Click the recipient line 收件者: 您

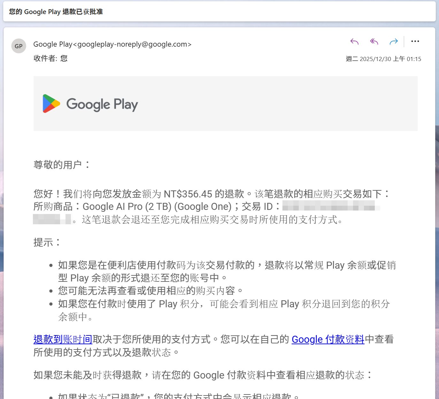50,58
